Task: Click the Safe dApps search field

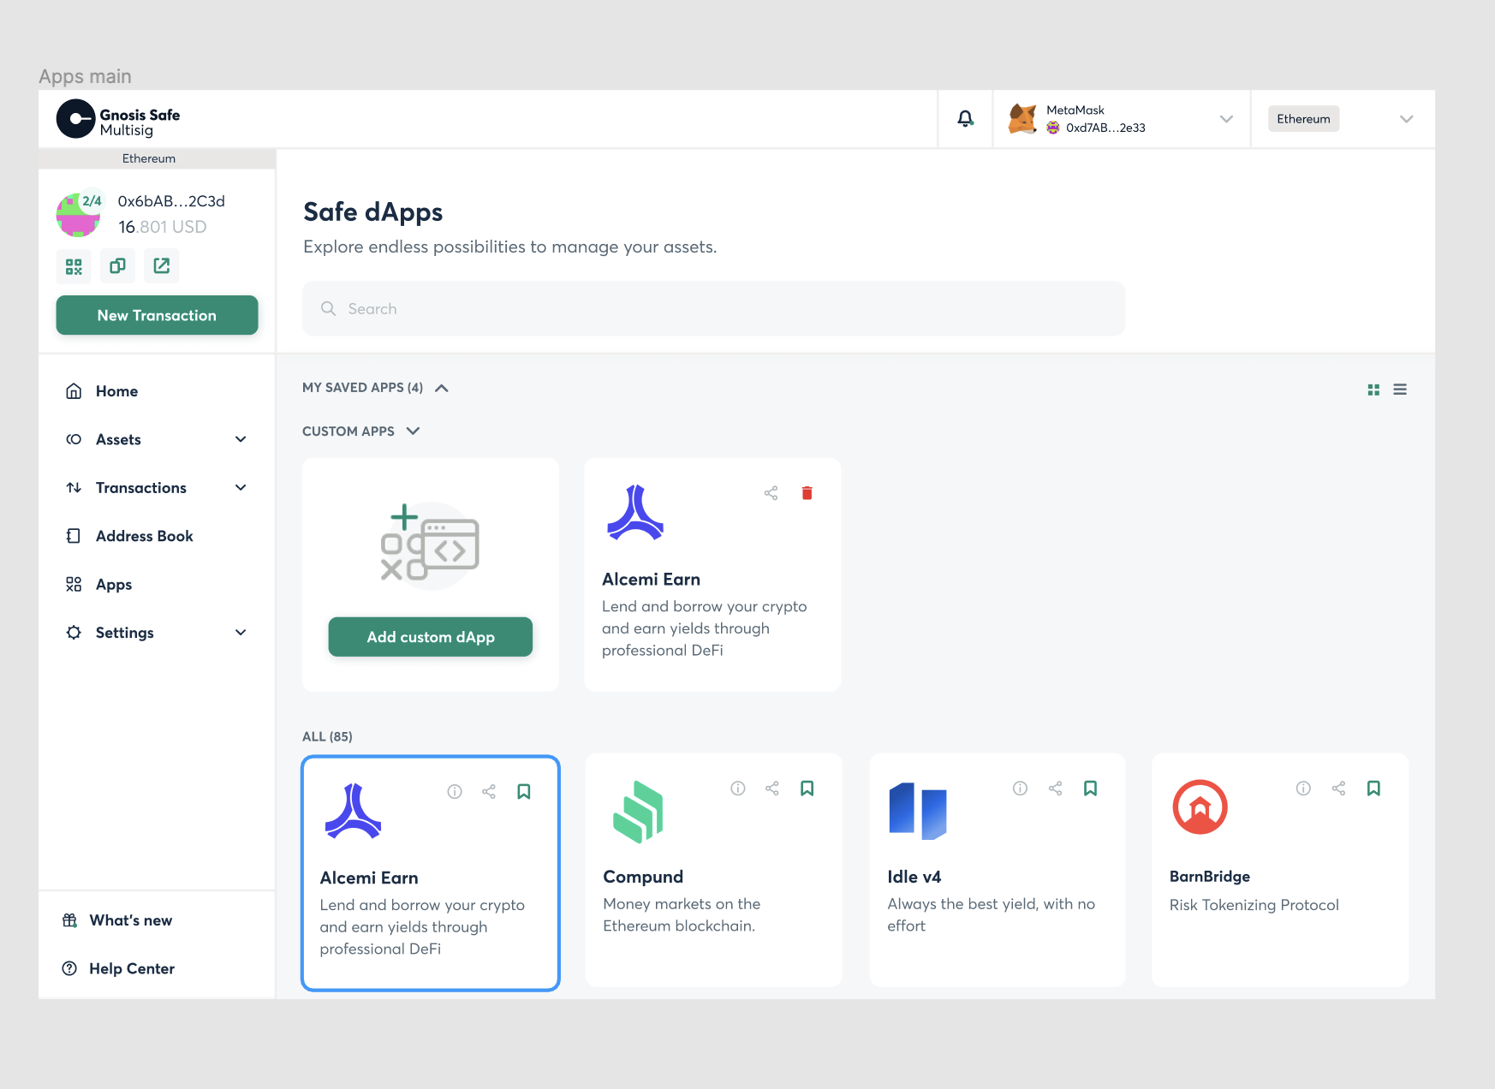Action: pos(712,308)
